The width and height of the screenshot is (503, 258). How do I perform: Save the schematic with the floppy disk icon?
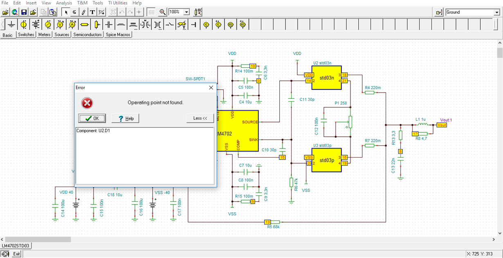pos(24,12)
